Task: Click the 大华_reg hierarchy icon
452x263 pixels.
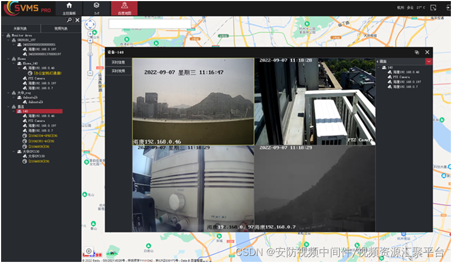Action: (x=14, y=93)
